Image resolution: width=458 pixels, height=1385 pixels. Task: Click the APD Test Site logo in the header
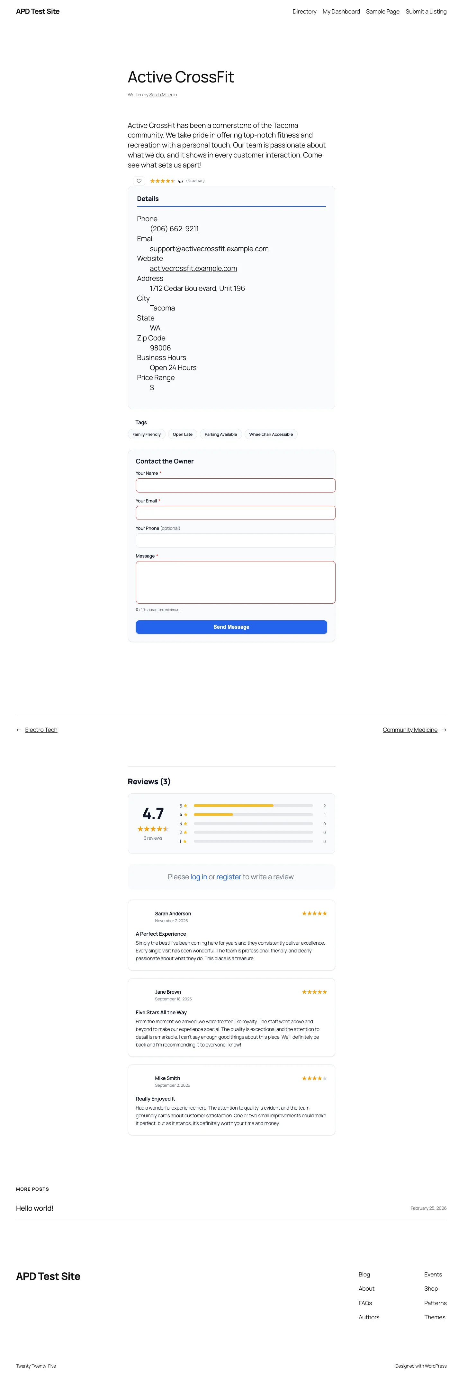click(x=38, y=11)
